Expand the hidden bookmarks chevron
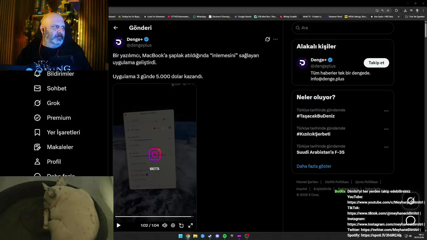Screen dimensions: 427x240 (x=398, y=16)
